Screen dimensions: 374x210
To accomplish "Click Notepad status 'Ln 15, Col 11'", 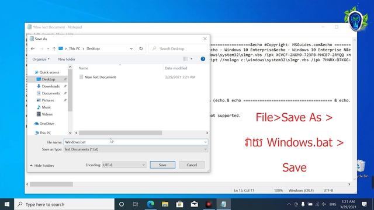I will click(x=244, y=191).
